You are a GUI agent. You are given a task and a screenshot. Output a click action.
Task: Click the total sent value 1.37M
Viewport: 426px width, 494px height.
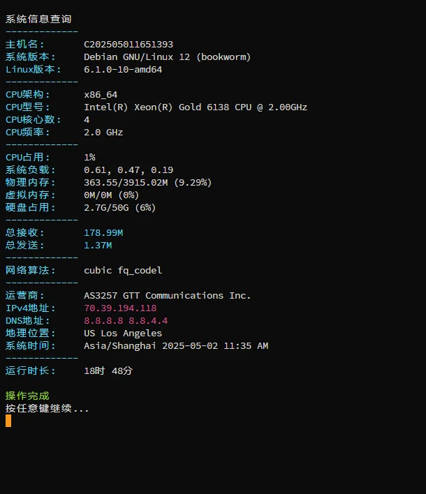(x=98, y=246)
